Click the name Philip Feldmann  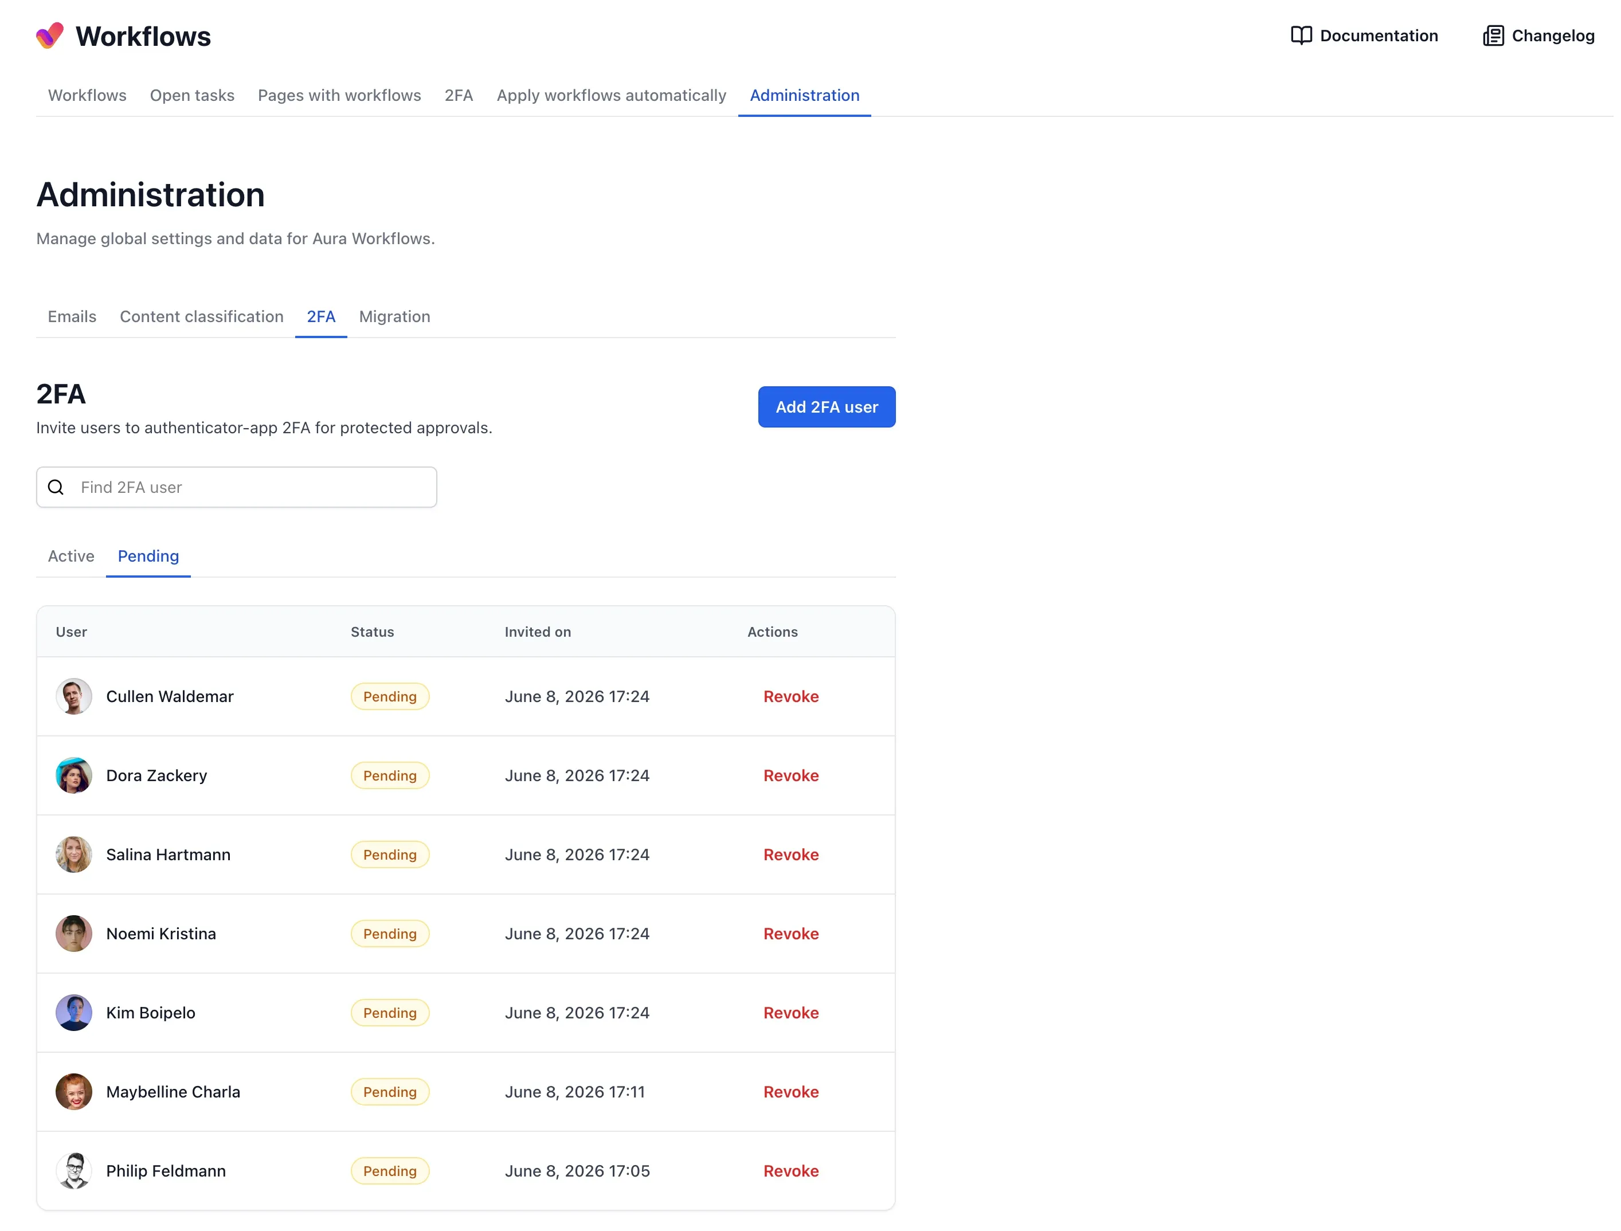(x=166, y=1171)
